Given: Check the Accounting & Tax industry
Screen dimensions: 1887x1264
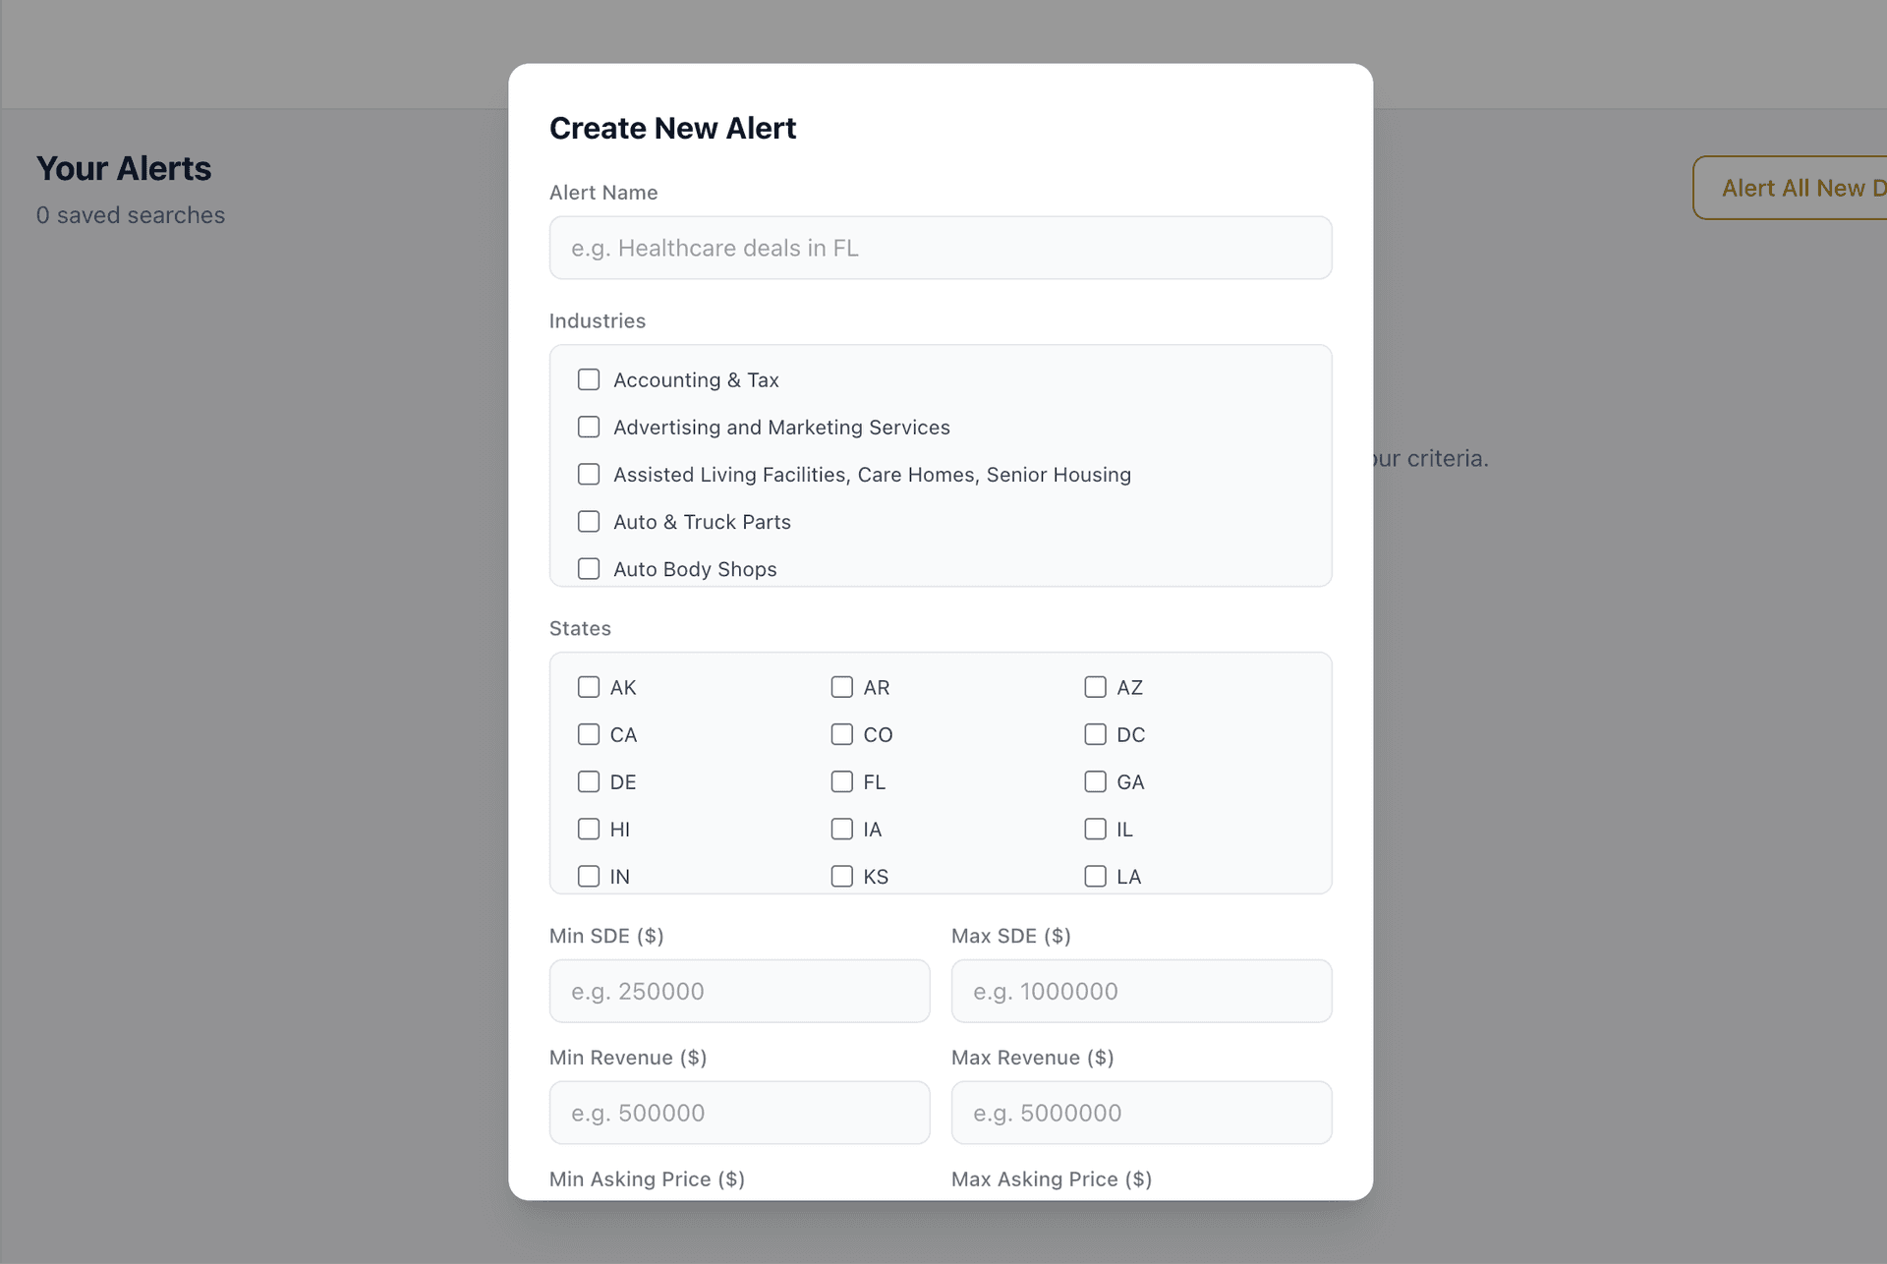Looking at the screenshot, I should point(589,379).
